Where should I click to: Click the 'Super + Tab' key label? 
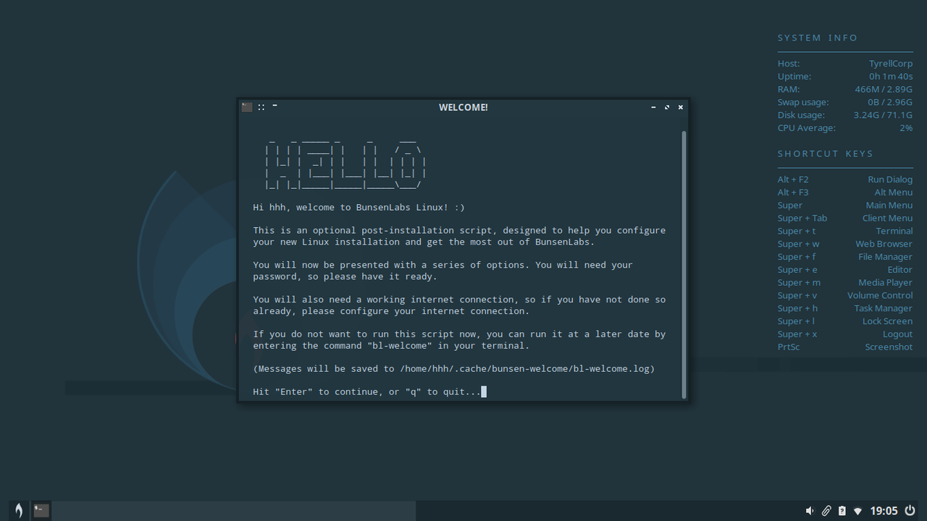(x=802, y=218)
